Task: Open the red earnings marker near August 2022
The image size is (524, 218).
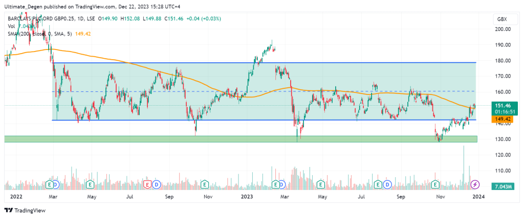Action: point(147,184)
